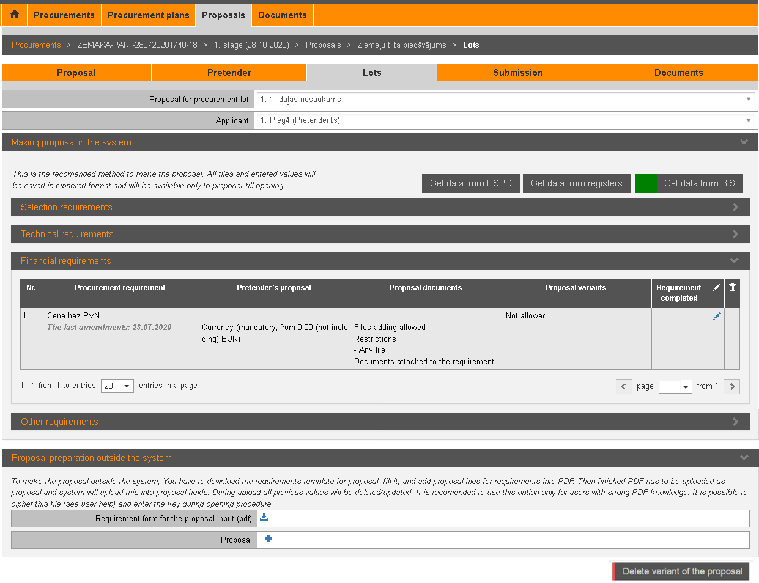Screen dimensions: 759x583
Task: Click the home icon in navigation bar
Action: (x=15, y=15)
